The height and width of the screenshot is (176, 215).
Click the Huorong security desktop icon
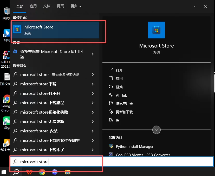[6, 143]
